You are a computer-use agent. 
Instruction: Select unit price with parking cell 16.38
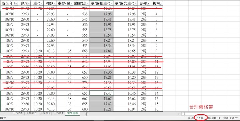click(x=125, y=72)
